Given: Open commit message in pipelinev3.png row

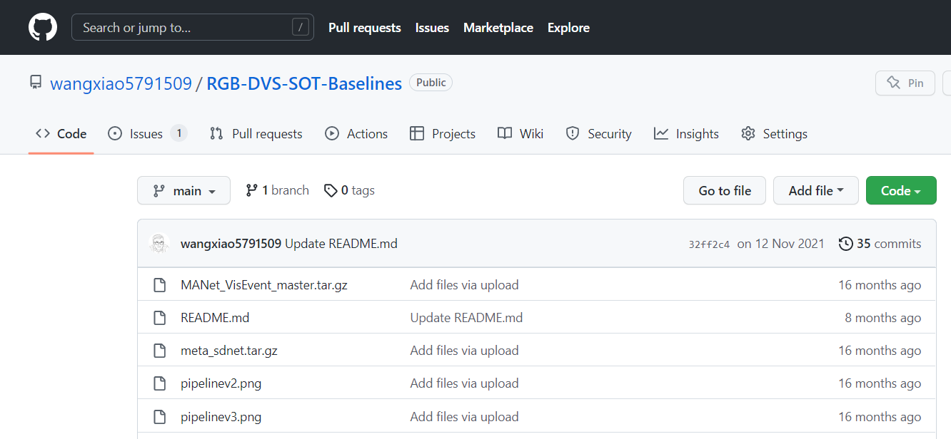Looking at the screenshot, I should (x=464, y=417).
